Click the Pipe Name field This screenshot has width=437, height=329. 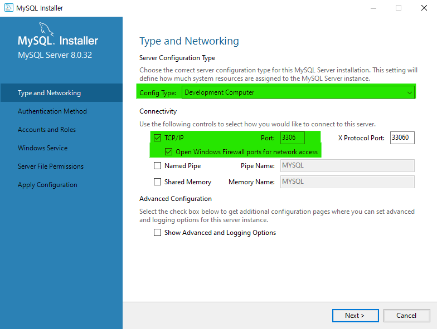tap(347, 166)
